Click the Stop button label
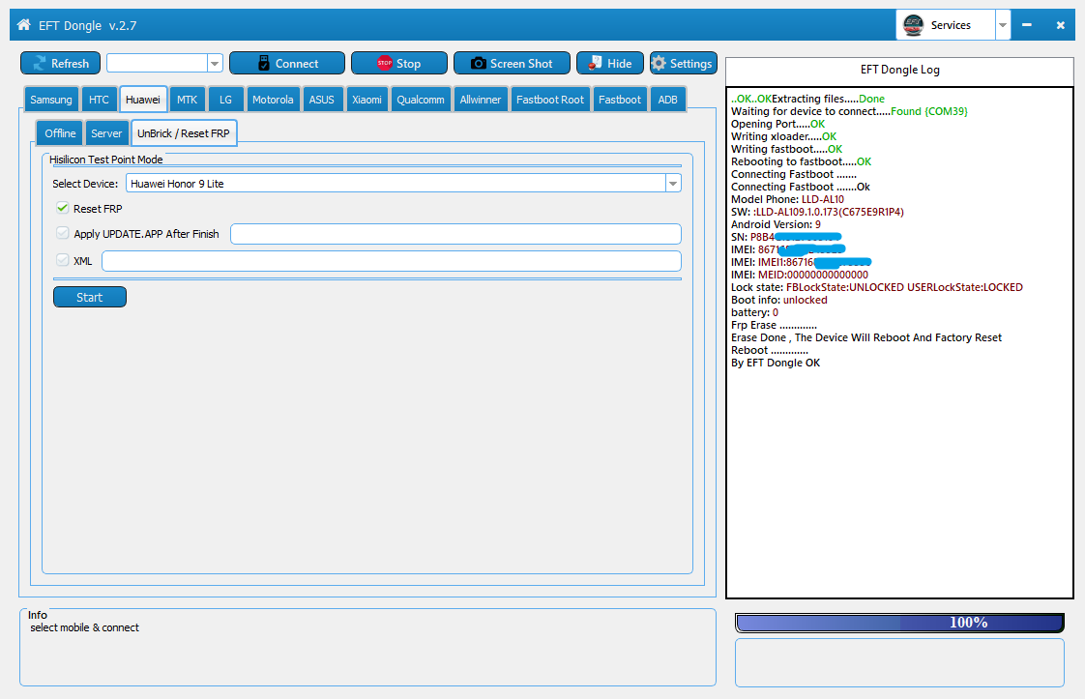The width and height of the screenshot is (1085, 699). point(408,64)
